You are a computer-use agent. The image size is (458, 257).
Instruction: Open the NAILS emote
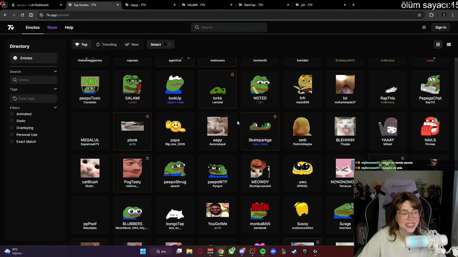pos(430,131)
